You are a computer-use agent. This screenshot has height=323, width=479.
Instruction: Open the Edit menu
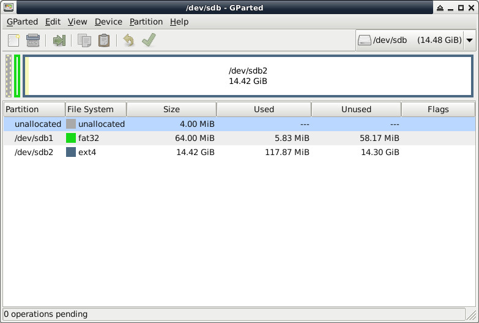(x=53, y=21)
